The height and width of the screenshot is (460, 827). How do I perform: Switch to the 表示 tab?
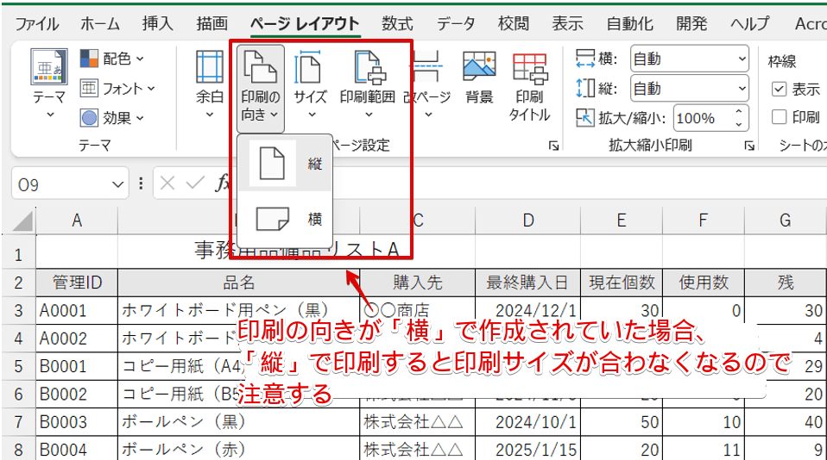pos(567,23)
